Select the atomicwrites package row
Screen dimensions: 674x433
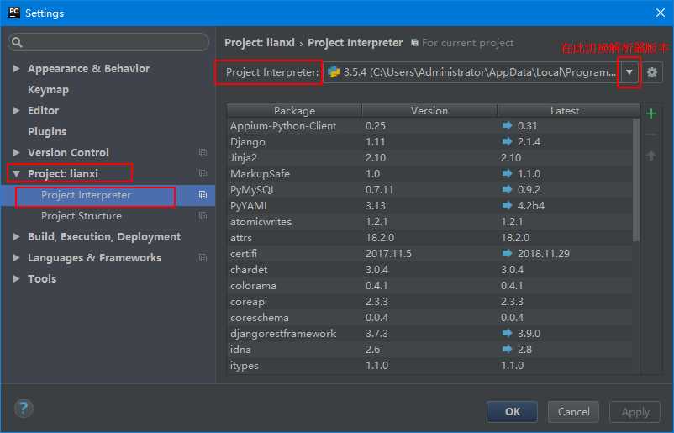(x=430, y=221)
